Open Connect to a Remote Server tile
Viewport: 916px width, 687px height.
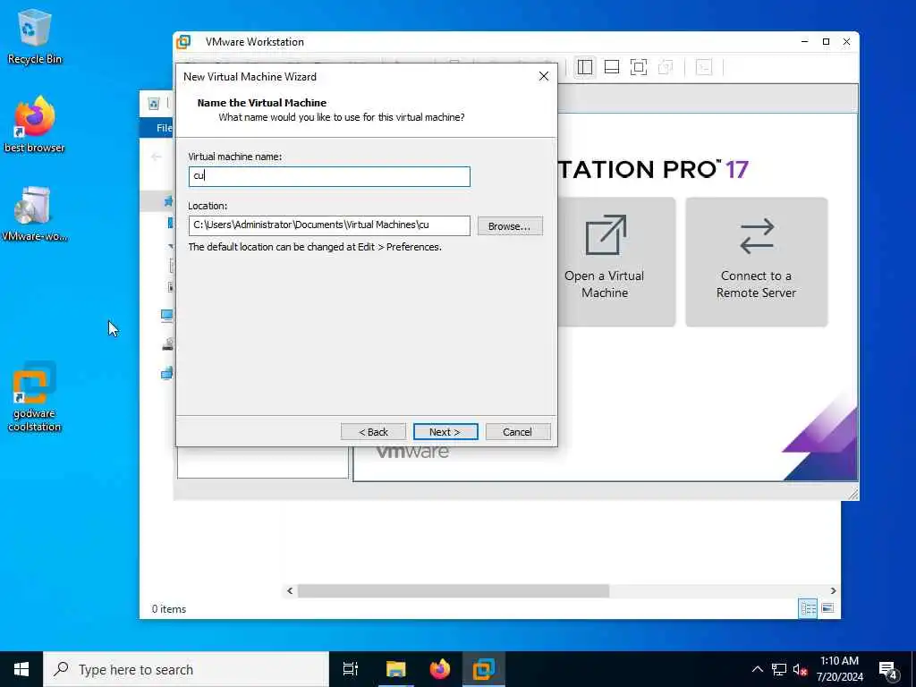tap(757, 262)
